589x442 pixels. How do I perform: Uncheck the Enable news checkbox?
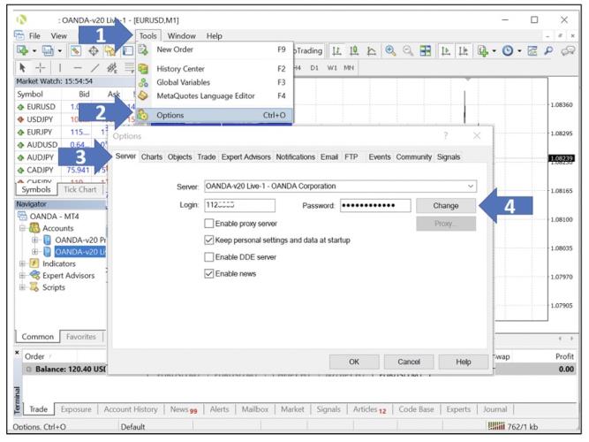(x=209, y=273)
